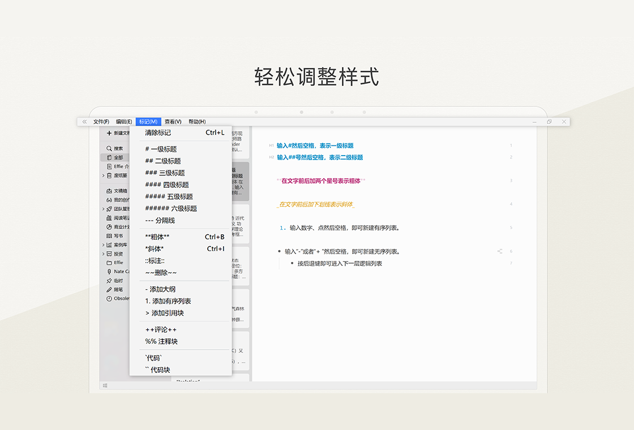Screen dimensions: 634x430
Task: Open the Obsolete clock icon folder
Action: 109,299
